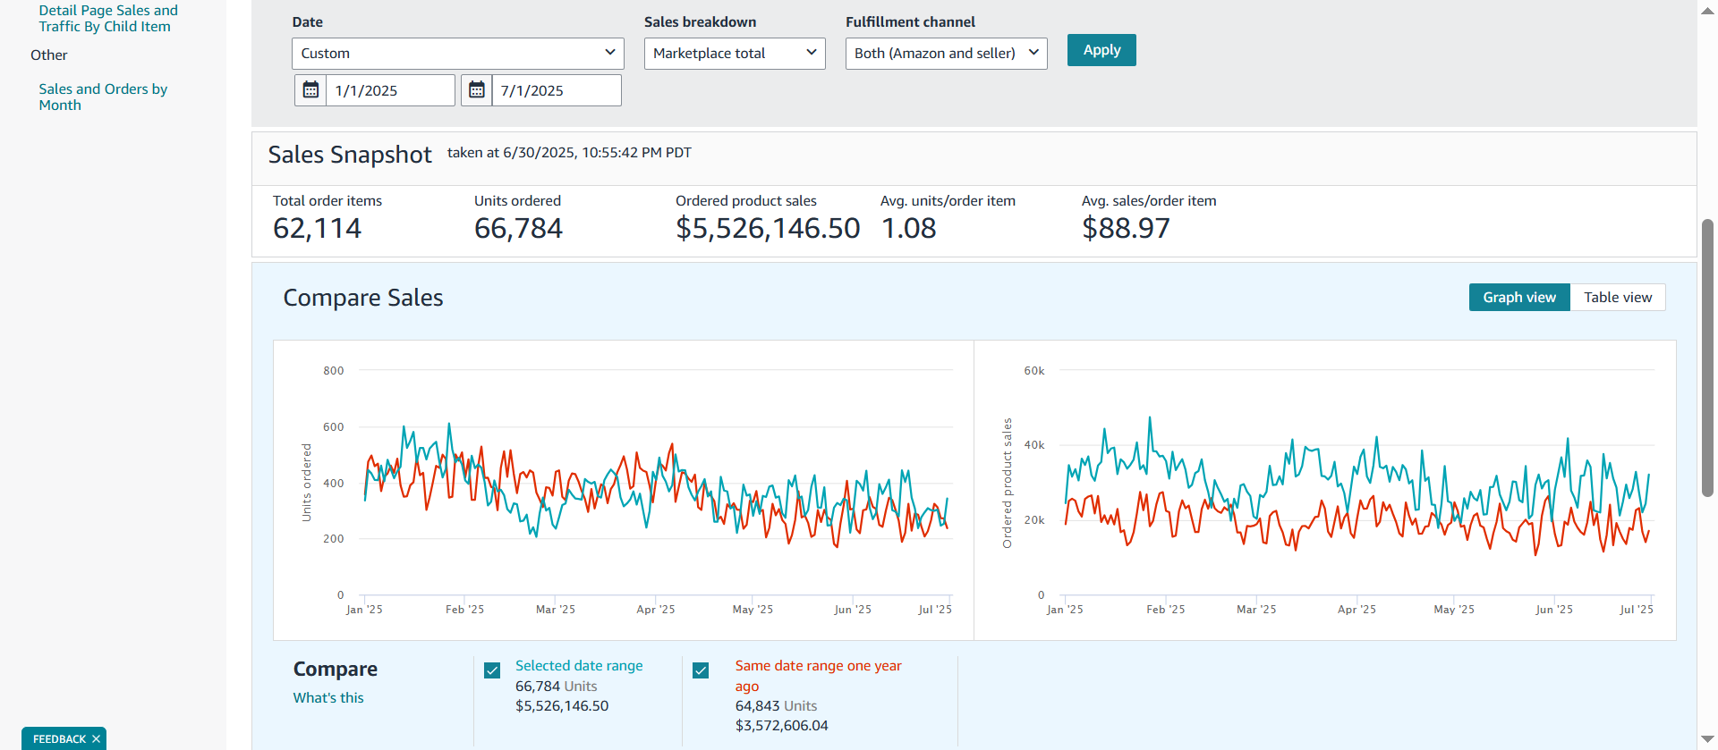Uncheck Same date range one year ago
The image size is (1718, 750).
pyautogui.click(x=701, y=670)
